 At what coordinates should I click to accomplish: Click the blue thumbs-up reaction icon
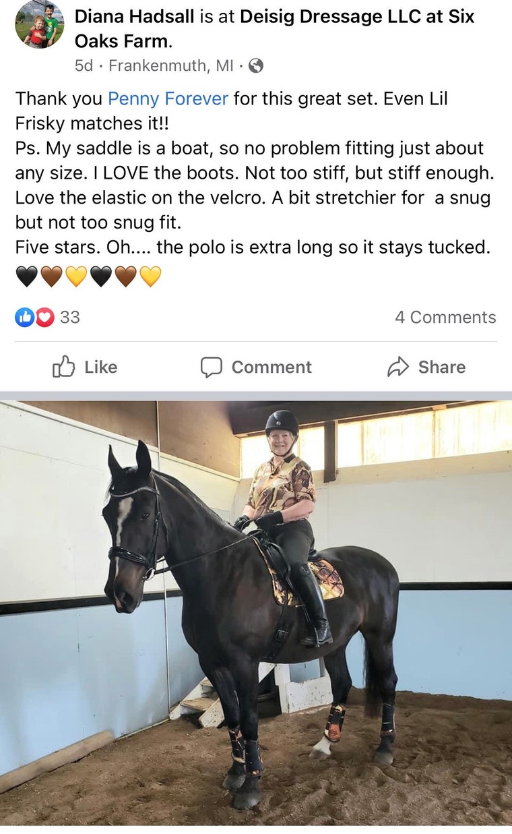pos(25,317)
